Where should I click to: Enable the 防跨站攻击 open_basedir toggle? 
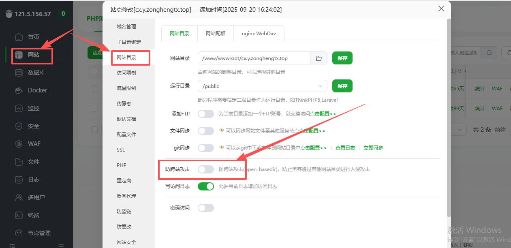206,169
